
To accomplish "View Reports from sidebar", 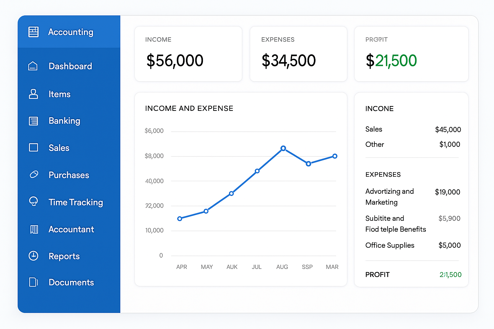I will pos(64,256).
